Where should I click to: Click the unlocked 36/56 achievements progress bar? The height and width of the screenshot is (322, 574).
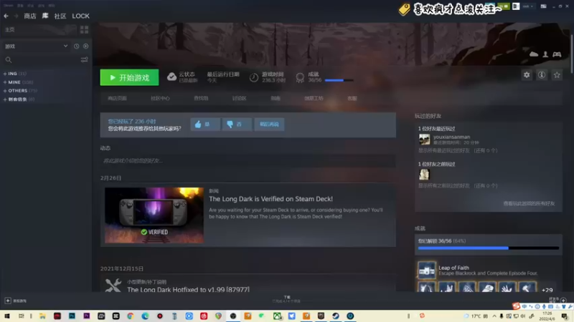coord(489,248)
